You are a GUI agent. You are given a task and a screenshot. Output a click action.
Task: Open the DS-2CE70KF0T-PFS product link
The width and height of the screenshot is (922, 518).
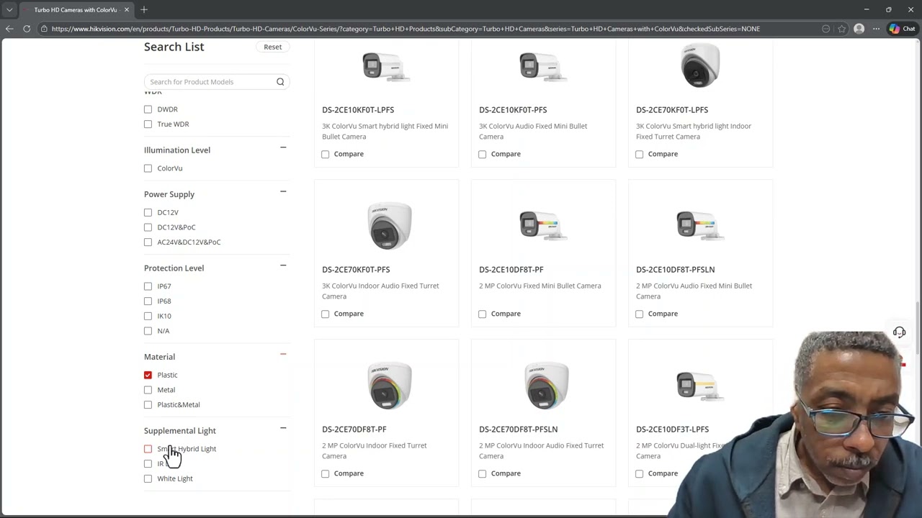[x=356, y=270]
